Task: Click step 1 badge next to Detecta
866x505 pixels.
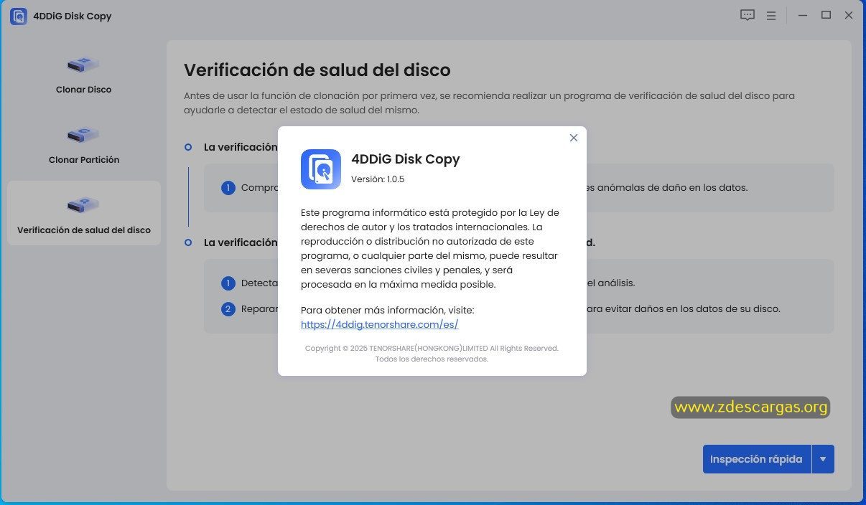Action: click(x=228, y=283)
